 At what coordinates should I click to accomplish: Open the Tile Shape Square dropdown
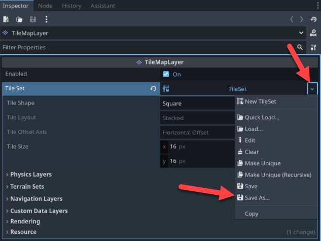(197, 104)
